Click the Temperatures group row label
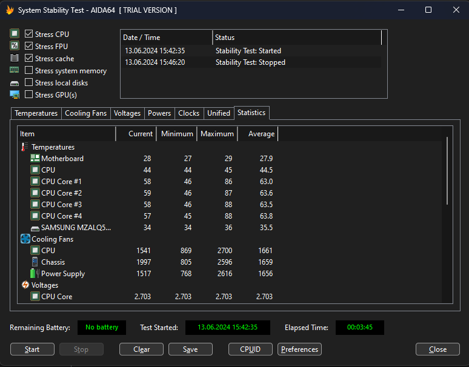This screenshot has width=469, height=367. pyautogui.click(x=53, y=147)
